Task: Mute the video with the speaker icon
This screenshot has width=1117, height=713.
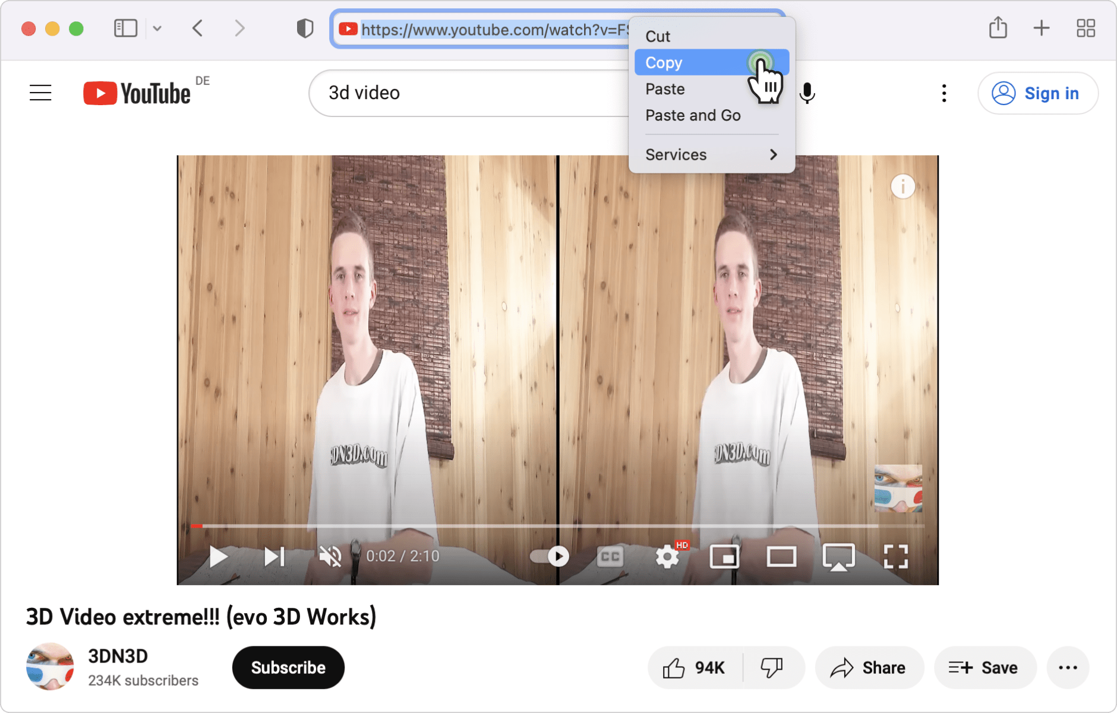Action: pyautogui.click(x=331, y=556)
